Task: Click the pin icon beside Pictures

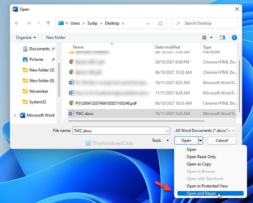Action: coord(53,60)
